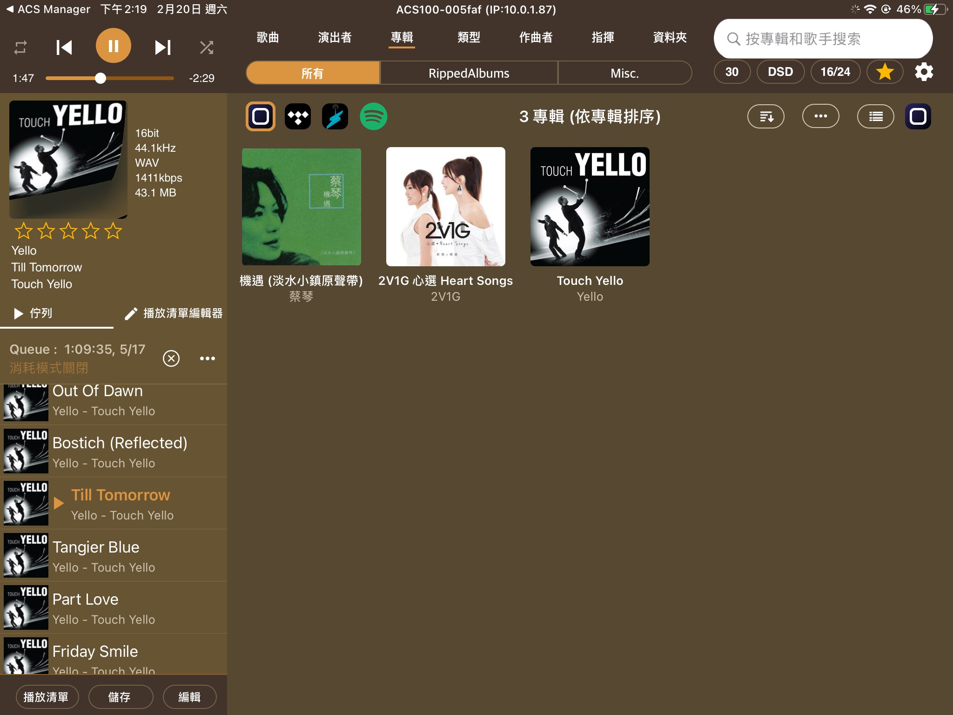The height and width of the screenshot is (715, 953).
Task: Select the 所有 library filter
Action: point(313,73)
